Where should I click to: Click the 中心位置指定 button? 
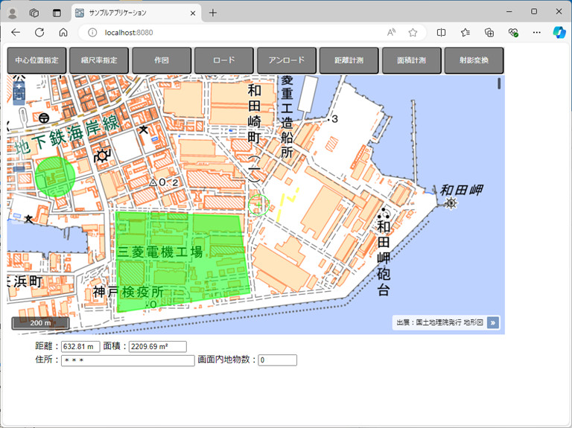point(36,60)
